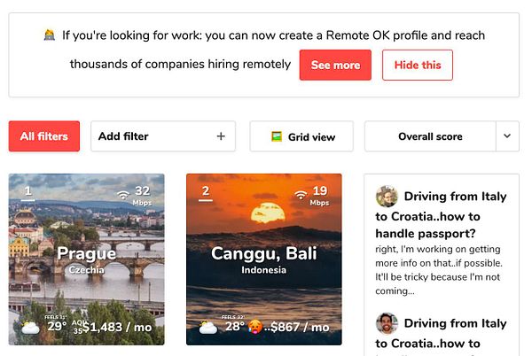
Task: Open the All filters panel
Action: 44,136
